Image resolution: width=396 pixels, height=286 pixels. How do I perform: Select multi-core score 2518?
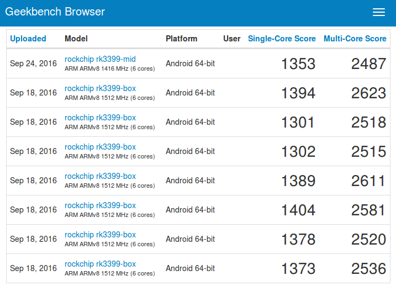368,122
